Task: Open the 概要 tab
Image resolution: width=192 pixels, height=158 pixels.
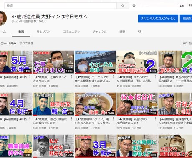Action: click(122, 32)
